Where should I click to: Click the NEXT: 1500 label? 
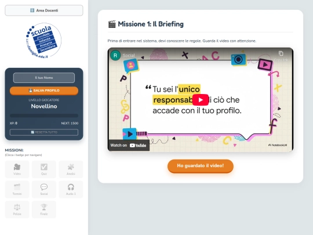[70, 123]
